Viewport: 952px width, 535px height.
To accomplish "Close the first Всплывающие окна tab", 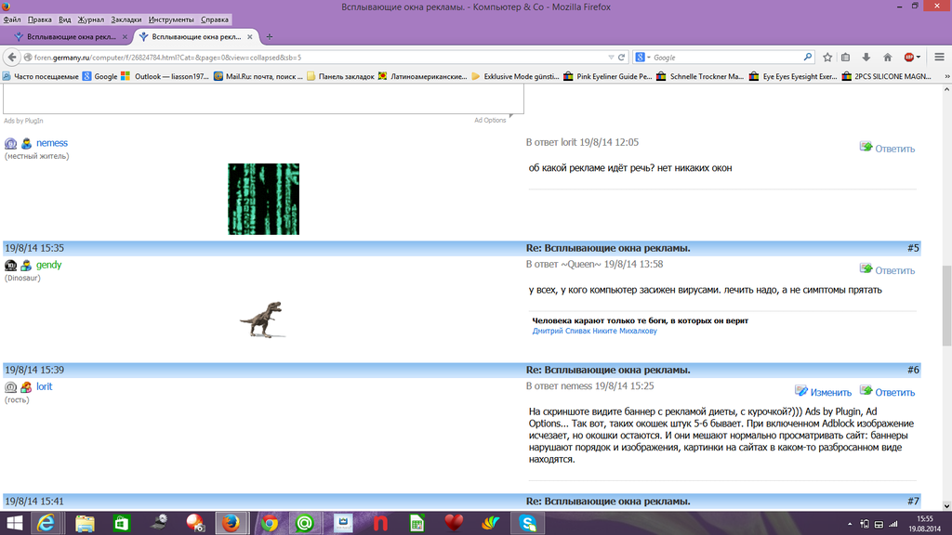I will 125,36.
